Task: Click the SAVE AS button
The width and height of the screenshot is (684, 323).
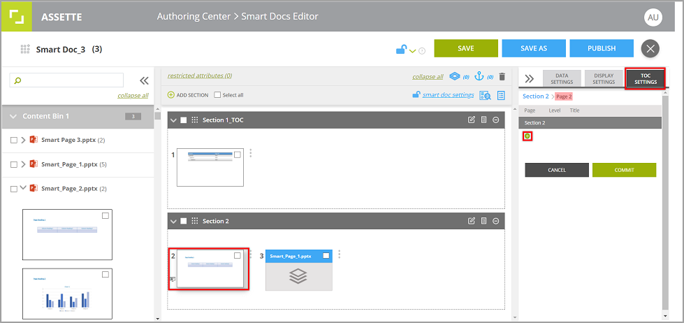Action: [534, 48]
